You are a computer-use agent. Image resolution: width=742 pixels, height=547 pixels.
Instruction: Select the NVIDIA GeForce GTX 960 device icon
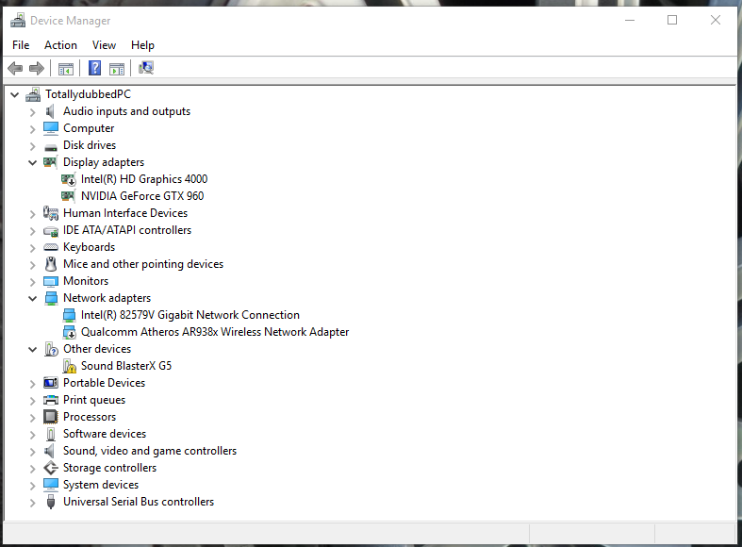pyautogui.click(x=69, y=196)
